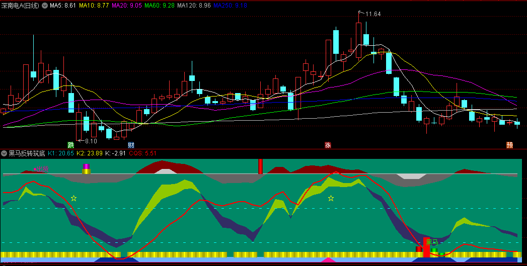Viewport: 527px width, 266px height.
Task: Click the yellow star beneath the 涨 marker
Action: (x=331, y=198)
